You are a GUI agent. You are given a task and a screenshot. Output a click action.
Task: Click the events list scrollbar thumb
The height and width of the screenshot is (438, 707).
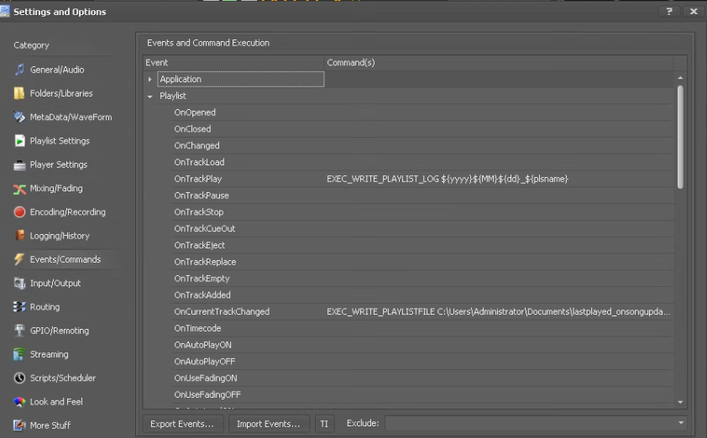pos(680,138)
